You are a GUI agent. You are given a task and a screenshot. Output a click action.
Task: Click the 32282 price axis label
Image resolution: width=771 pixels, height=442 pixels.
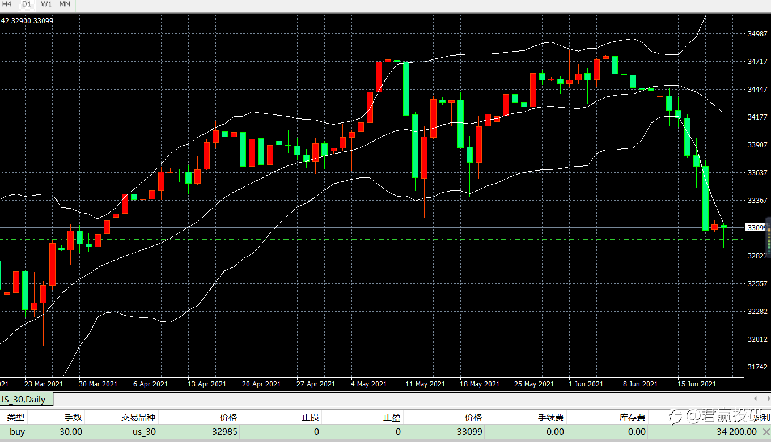coord(758,312)
